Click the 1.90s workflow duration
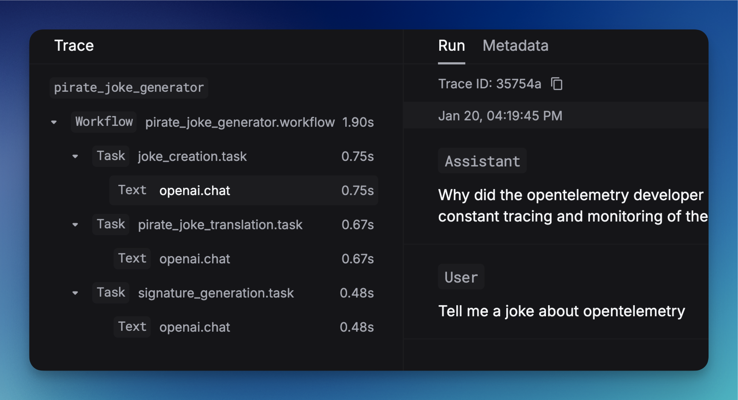The image size is (738, 400). click(x=358, y=123)
